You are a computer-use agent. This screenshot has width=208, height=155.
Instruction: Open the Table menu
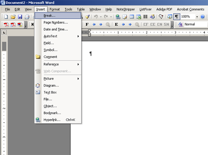coord(81,9)
